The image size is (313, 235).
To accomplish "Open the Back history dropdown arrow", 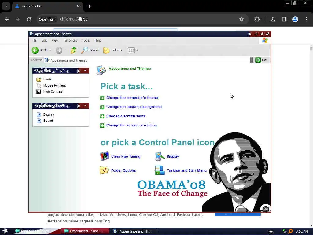I will click(50, 50).
